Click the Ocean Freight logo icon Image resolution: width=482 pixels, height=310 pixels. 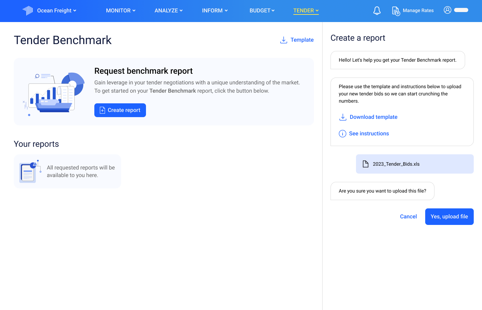[x=27, y=10]
